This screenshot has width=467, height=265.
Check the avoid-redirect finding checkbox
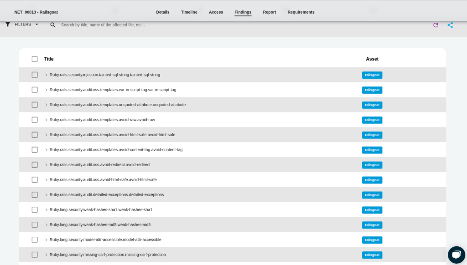pos(35,165)
